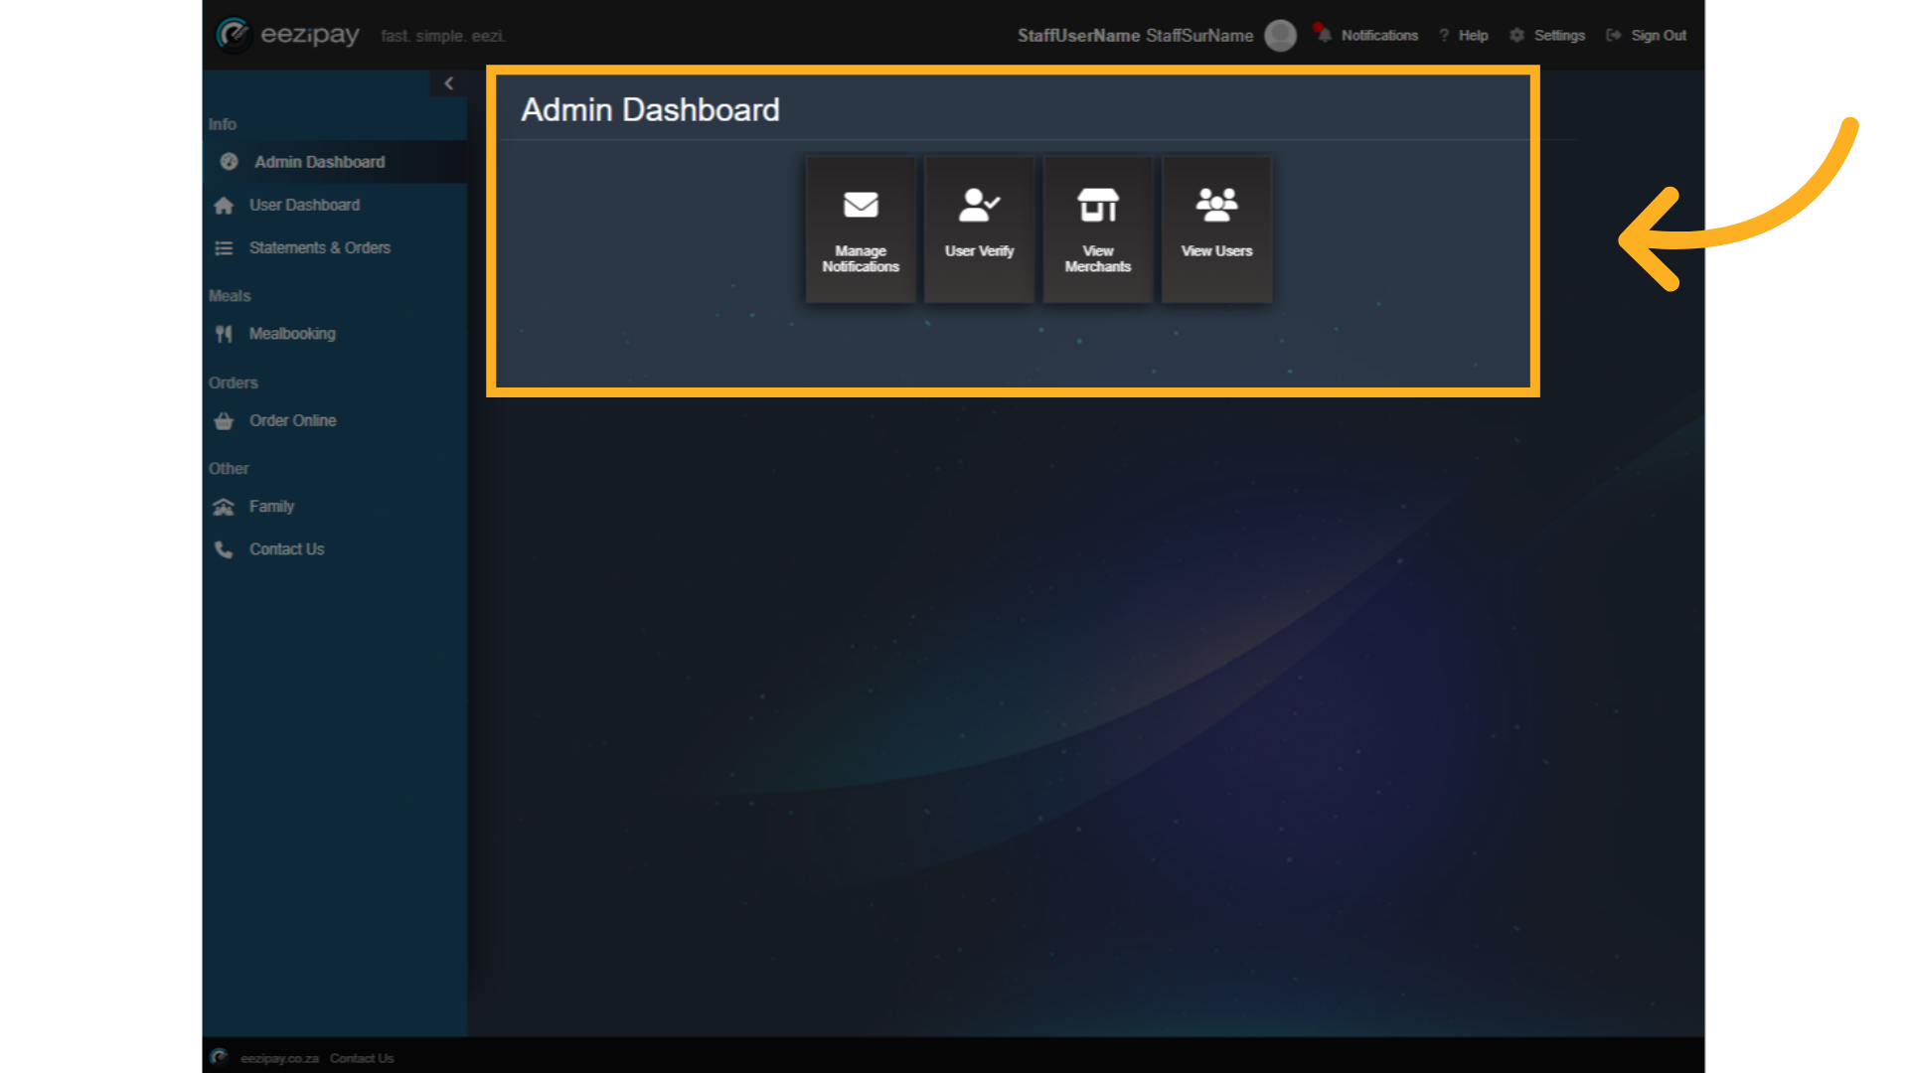Viewport: 1908px width, 1073px height.
Task: Open Family from the sidebar
Action: (x=335, y=507)
